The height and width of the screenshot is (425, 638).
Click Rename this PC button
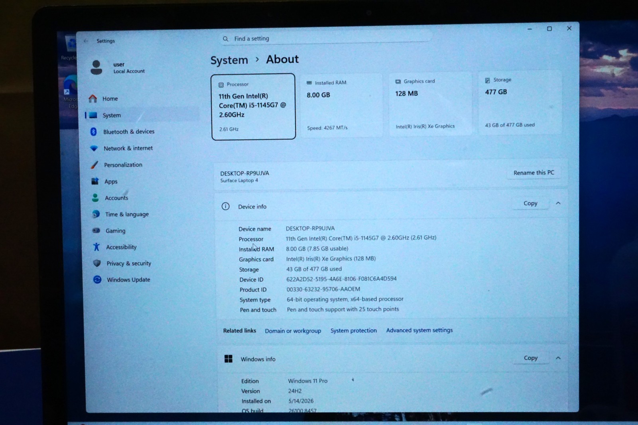(x=534, y=173)
